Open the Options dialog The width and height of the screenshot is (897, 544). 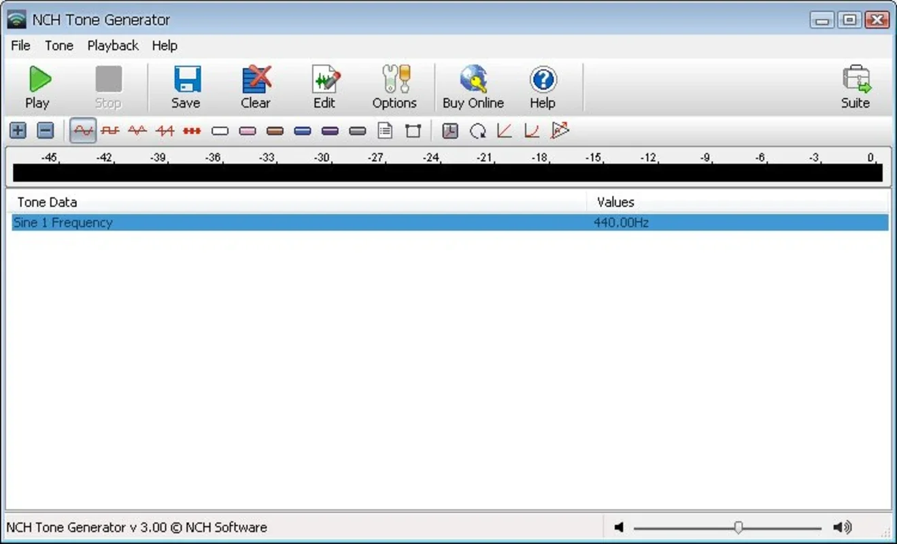click(x=394, y=88)
